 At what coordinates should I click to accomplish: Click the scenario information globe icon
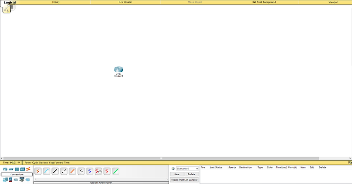coord(173,168)
